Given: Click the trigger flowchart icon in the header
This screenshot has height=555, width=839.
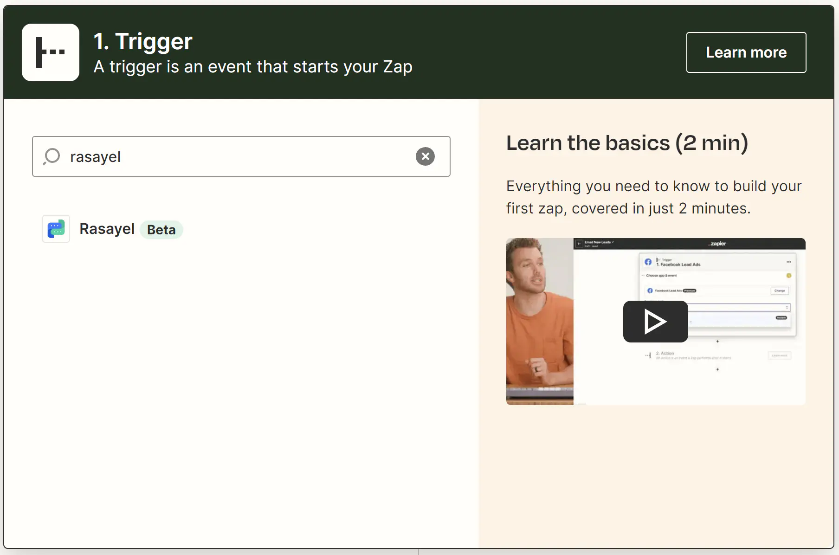Looking at the screenshot, I should tap(51, 52).
